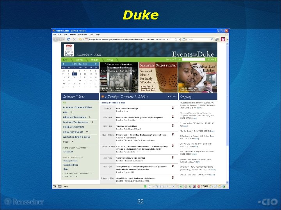The height and width of the screenshot is (210, 281).
Task: Open the Sound the Bright Flutes banner
Action: point(158,77)
